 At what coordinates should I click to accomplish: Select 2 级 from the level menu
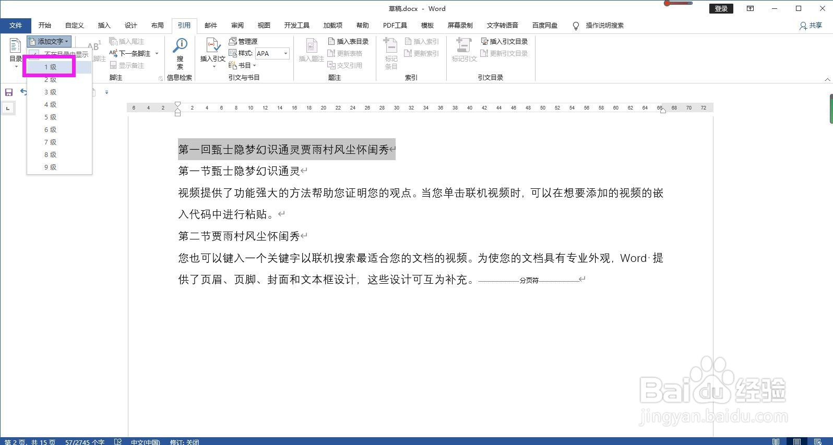click(x=59, y=80)
